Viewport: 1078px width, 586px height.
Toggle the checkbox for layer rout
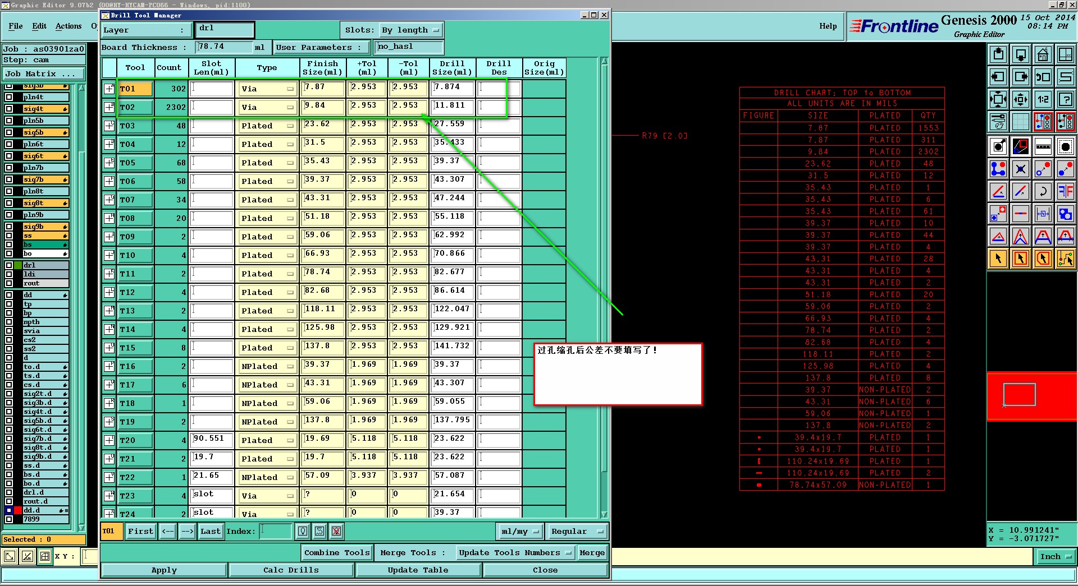[9, 283]
